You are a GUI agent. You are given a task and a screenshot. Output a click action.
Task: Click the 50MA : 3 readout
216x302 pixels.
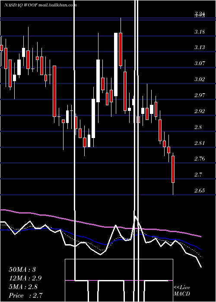click(x=22, y=270)
